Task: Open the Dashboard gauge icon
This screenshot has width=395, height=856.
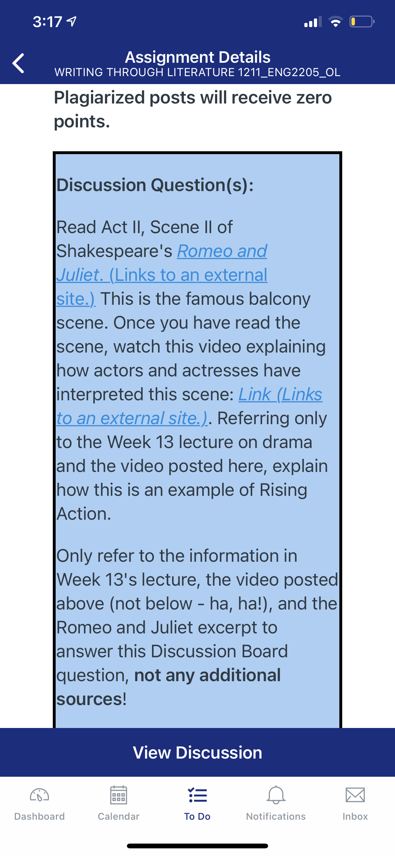Action: 39,795
